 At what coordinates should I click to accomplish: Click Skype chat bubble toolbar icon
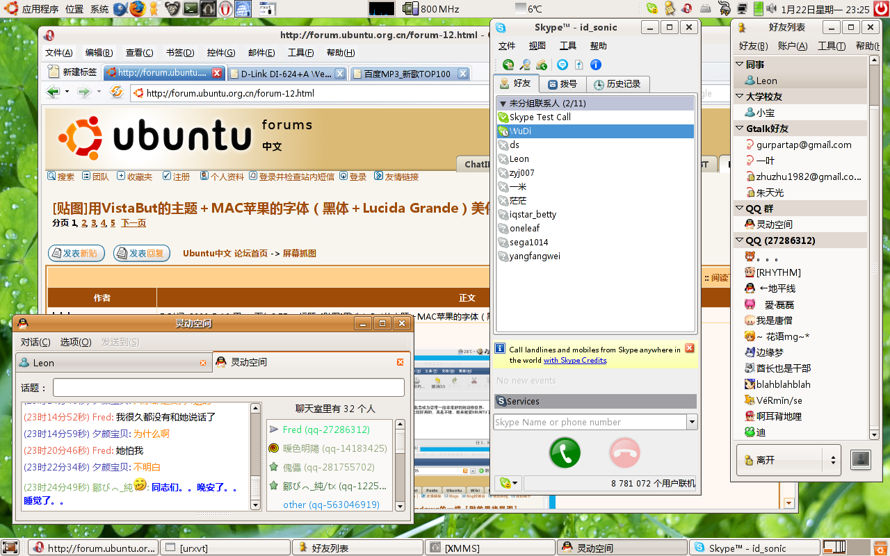563,65
